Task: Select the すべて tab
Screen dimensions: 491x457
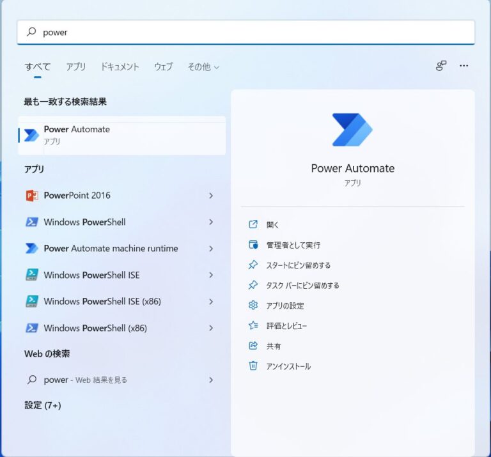Action: pyautogui.click(x=38, y=66)
